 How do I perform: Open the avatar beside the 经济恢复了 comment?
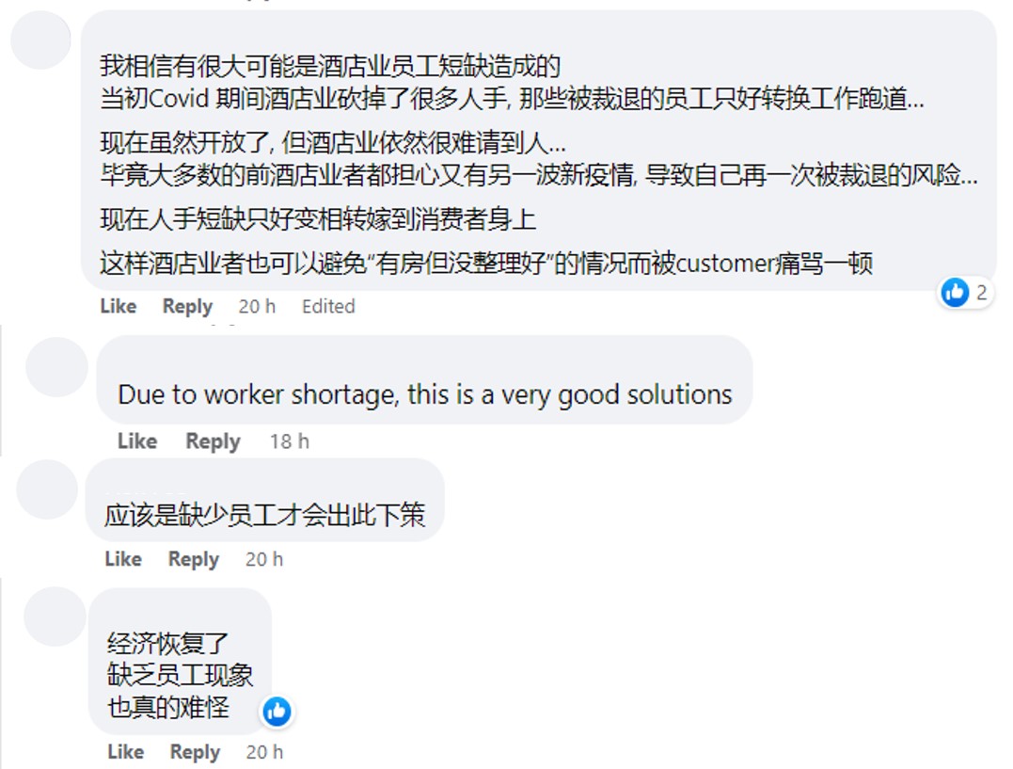point(55,617)
